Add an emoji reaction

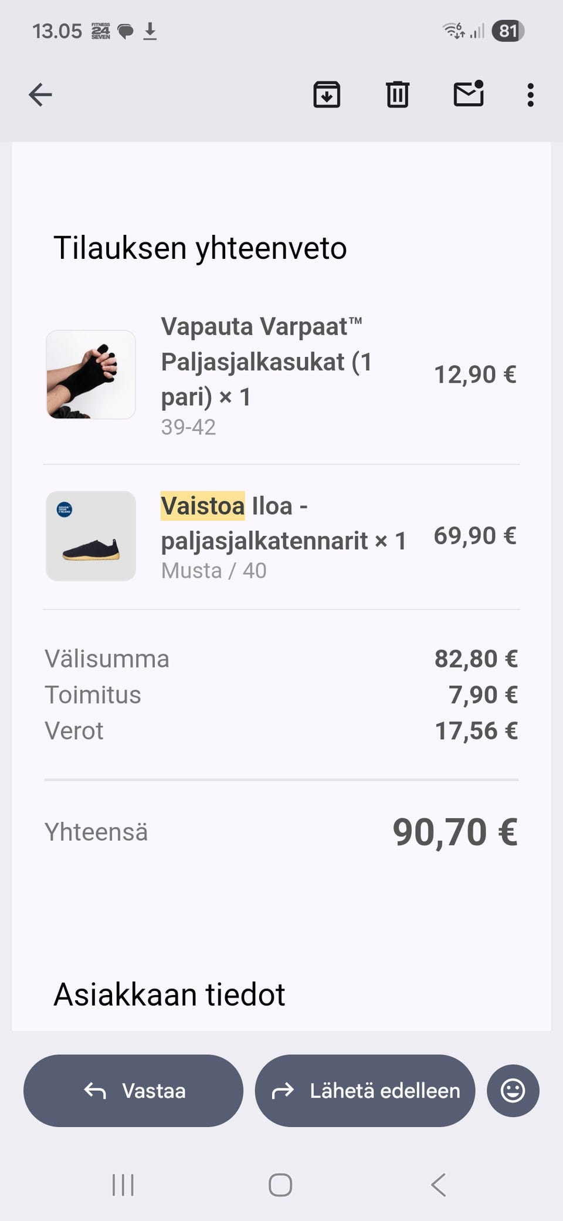(513, 1091)
